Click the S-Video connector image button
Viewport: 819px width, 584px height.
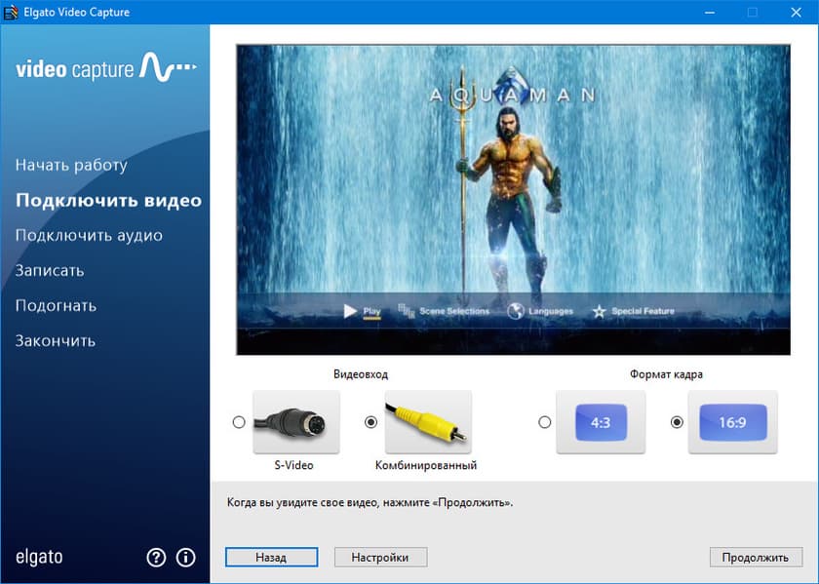point(296,422)
